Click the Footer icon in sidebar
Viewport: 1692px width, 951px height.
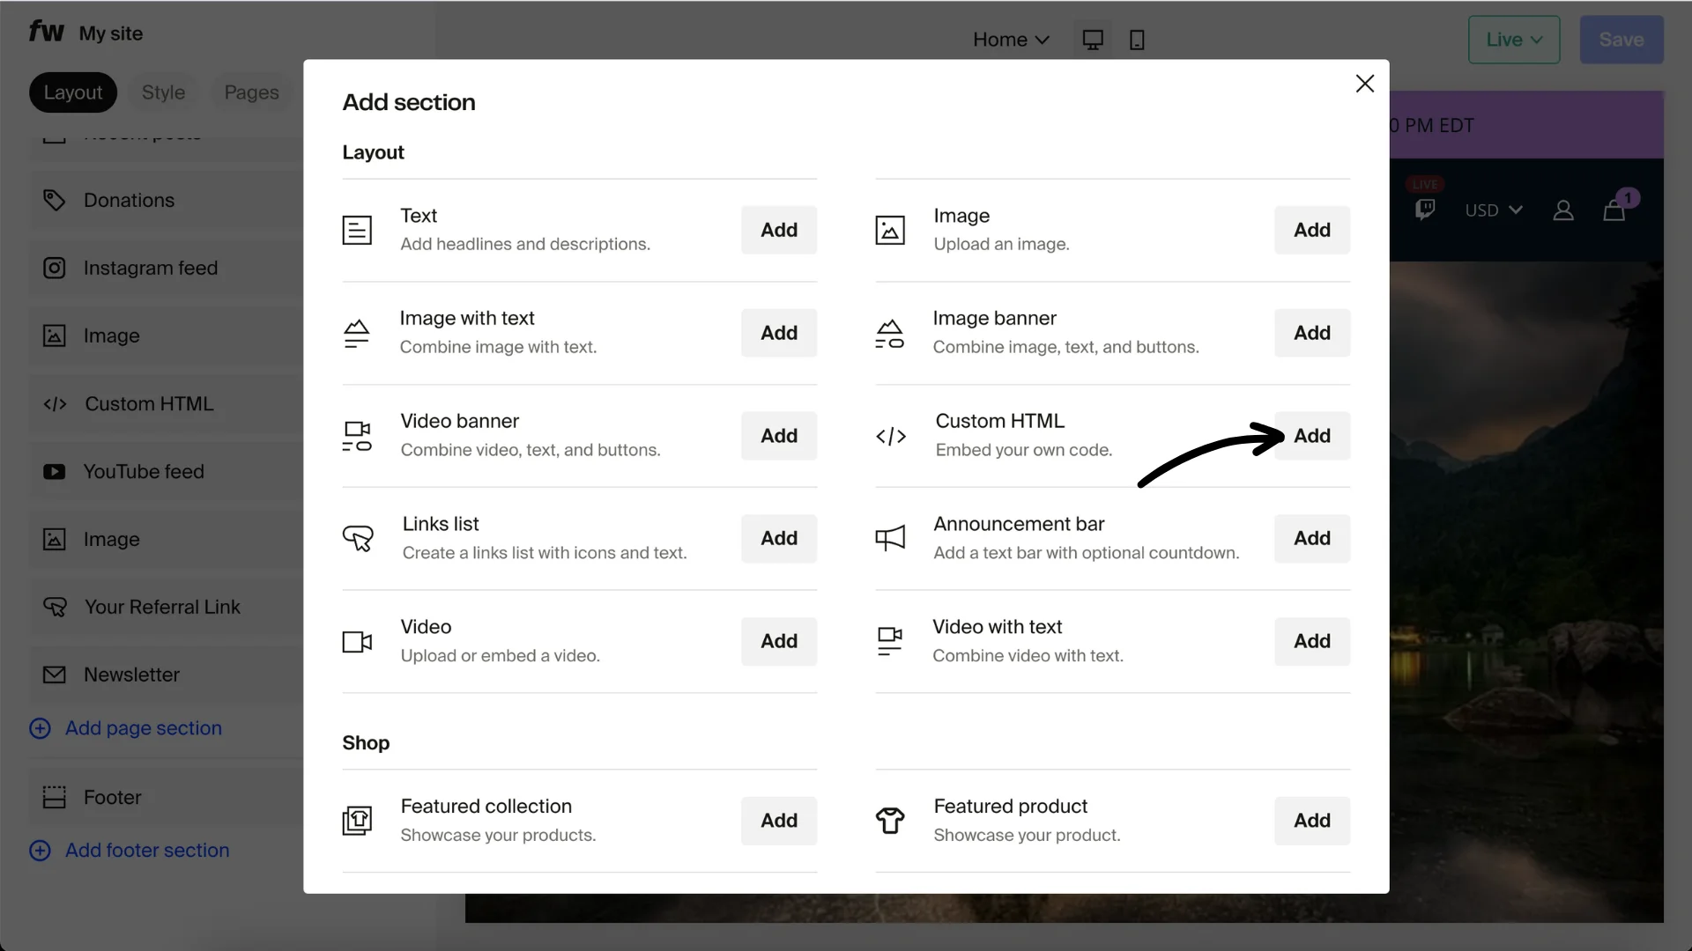(x=55, y=798)
